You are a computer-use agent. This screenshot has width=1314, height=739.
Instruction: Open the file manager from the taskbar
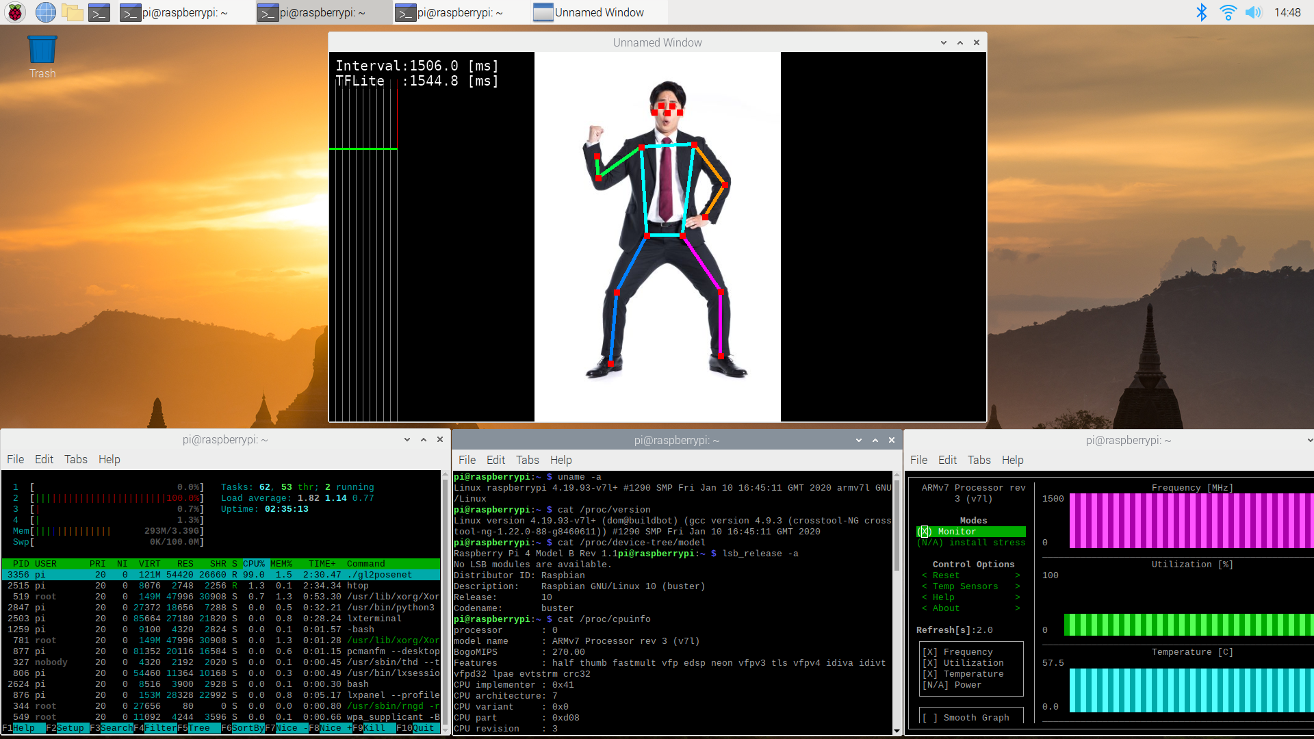(72, 12)
